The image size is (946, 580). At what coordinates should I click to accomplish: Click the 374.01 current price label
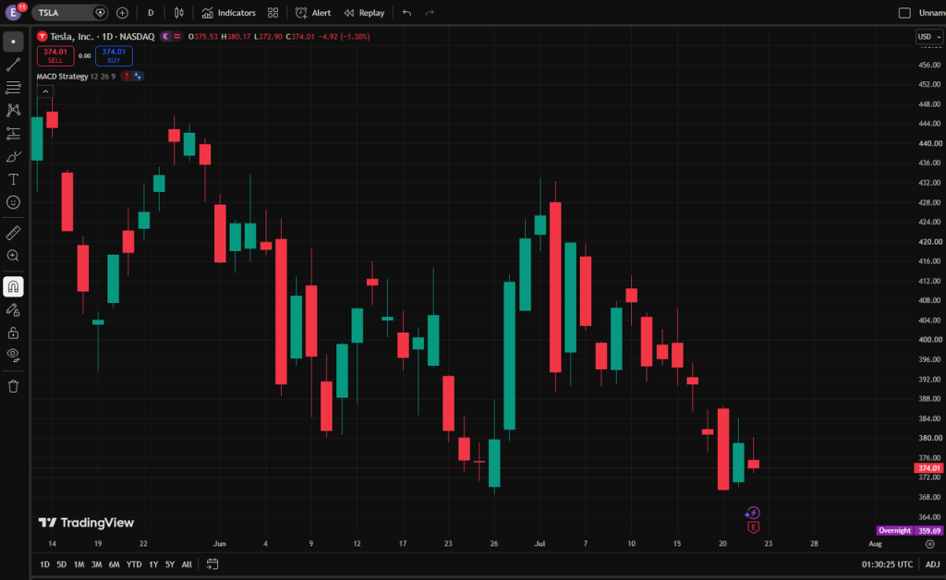tap(928, 468)
